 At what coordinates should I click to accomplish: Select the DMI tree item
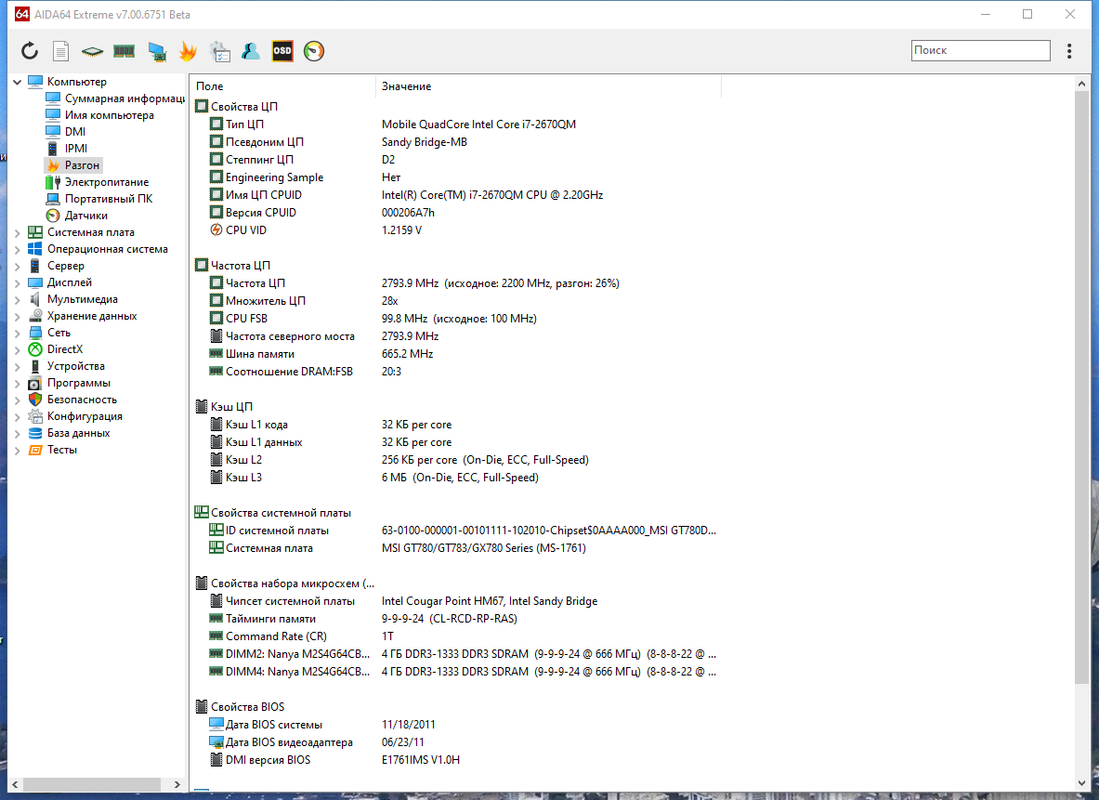tap(75, 132)
